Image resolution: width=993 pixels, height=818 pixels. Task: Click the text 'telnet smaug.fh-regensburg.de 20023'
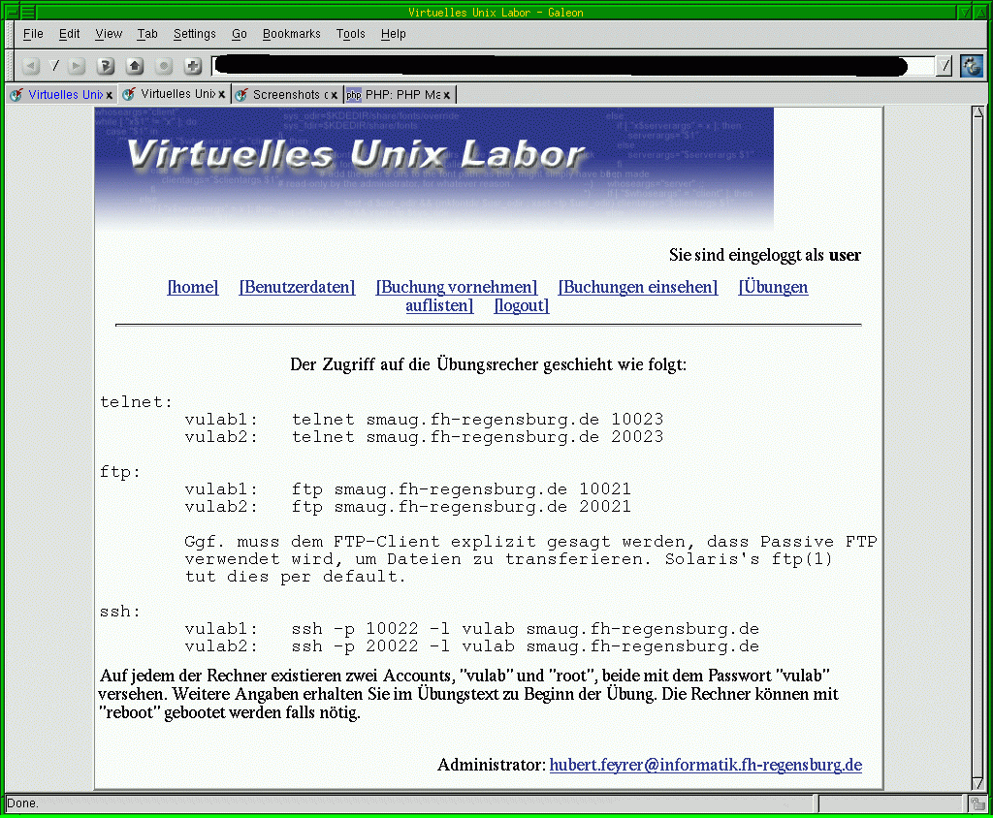pos(477,437)
